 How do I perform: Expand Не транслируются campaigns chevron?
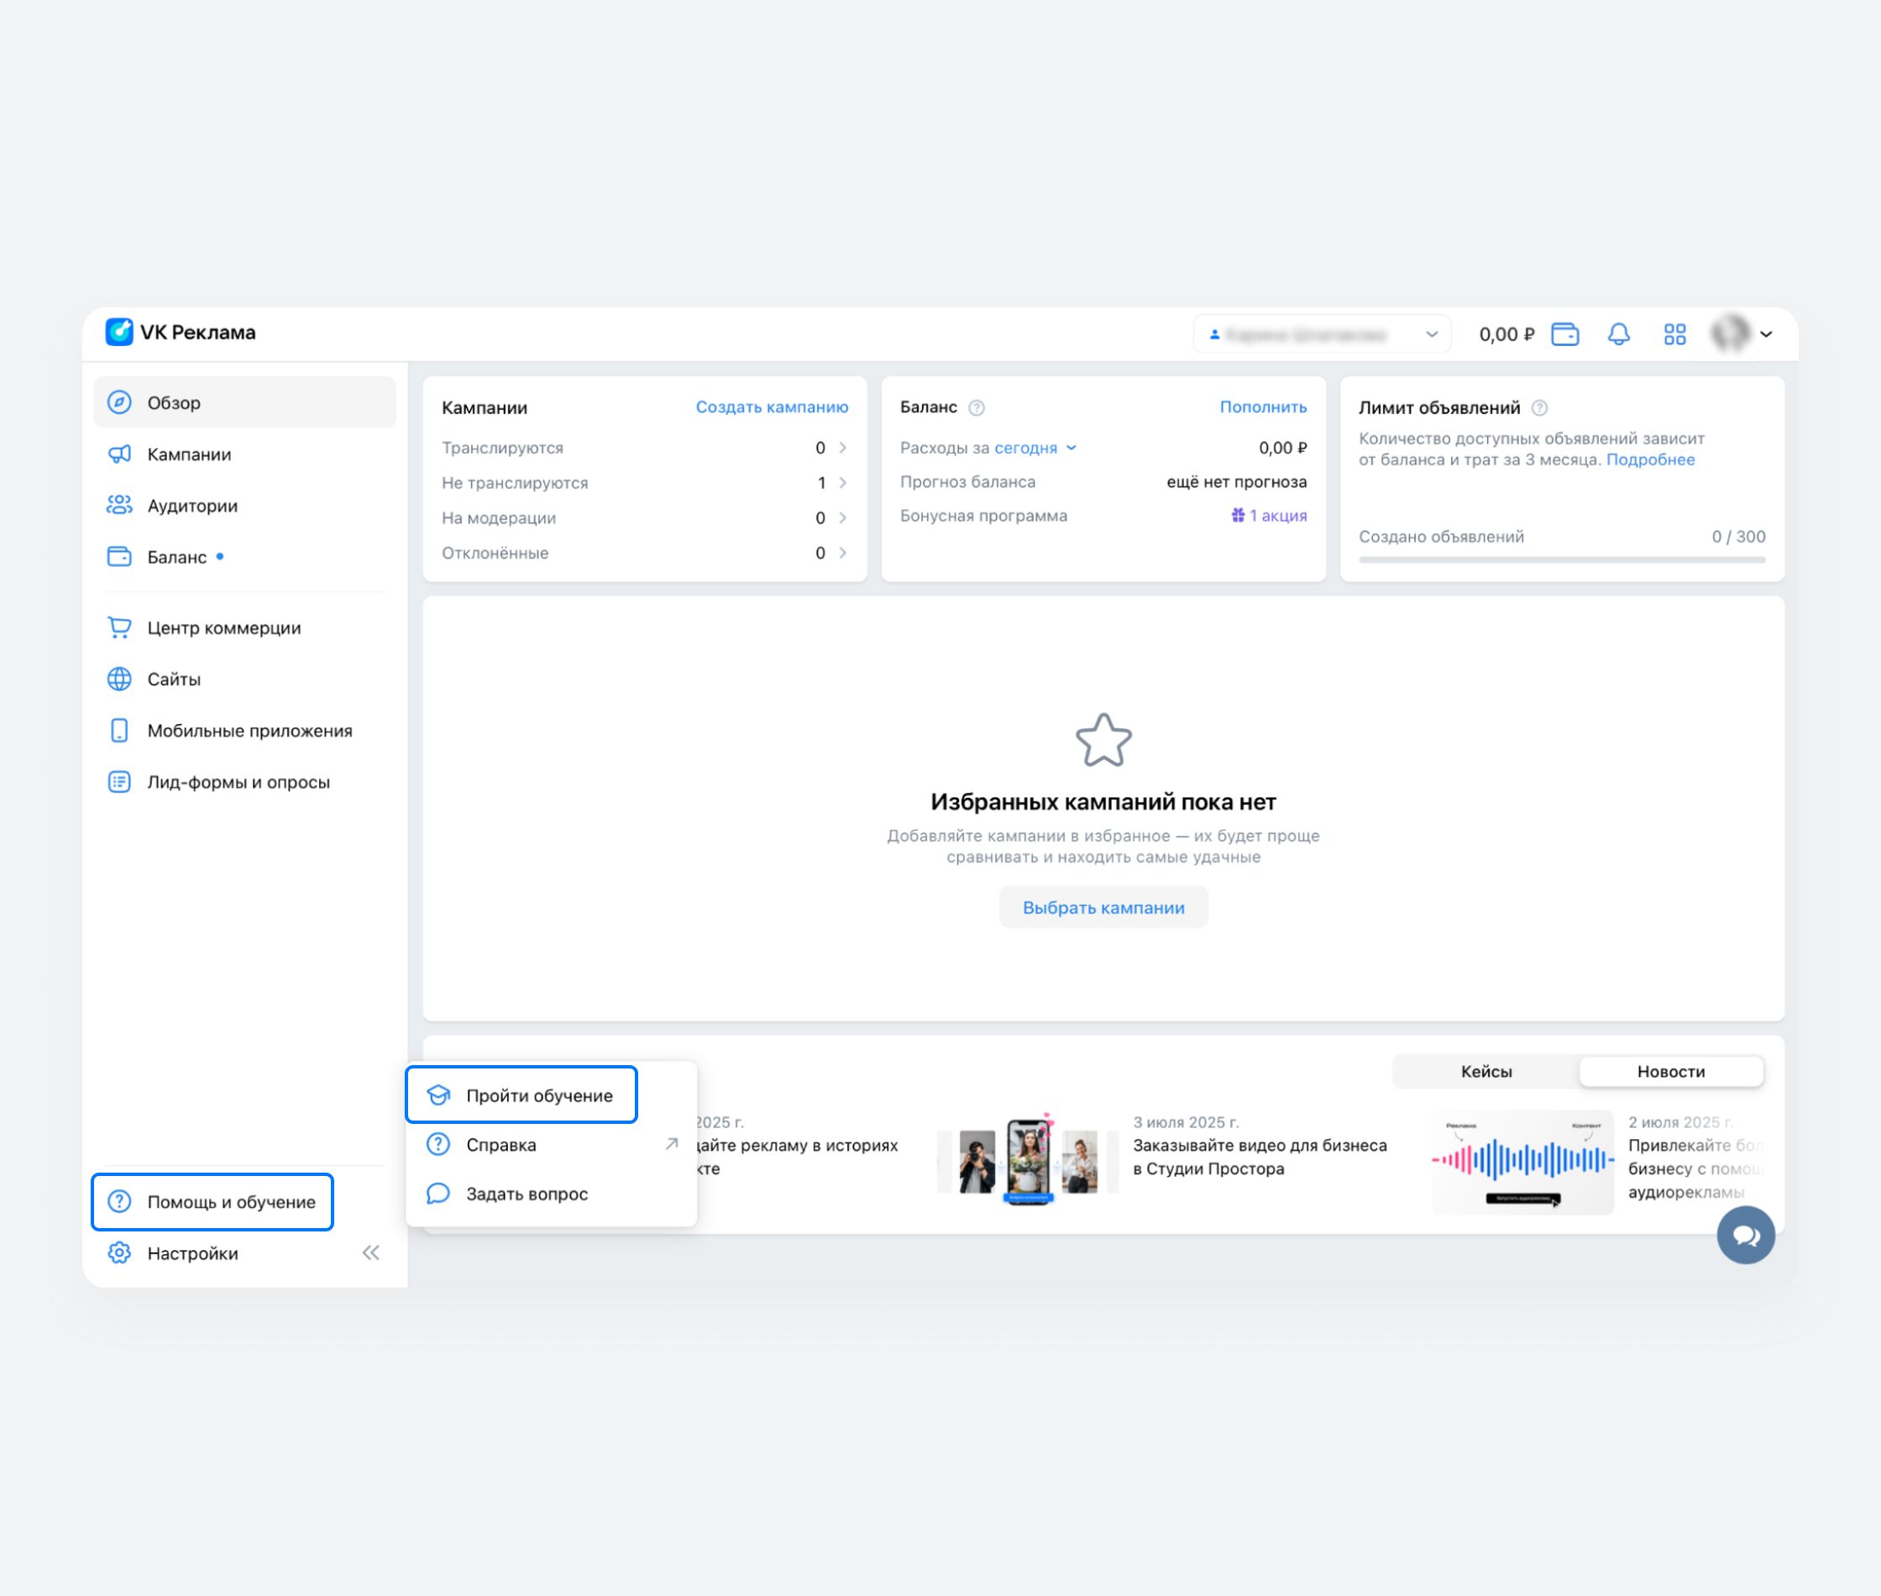tap(842, 483)
